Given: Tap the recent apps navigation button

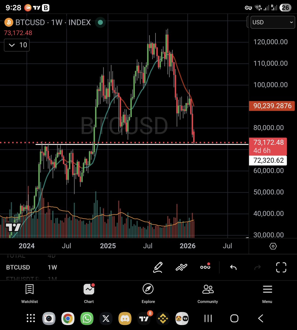Looking at the screenshot, I should point(208,318).
